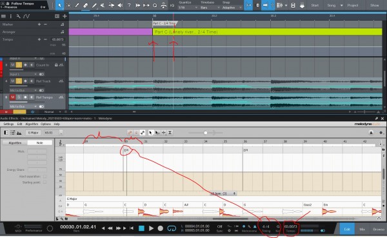Open Melodyne Settings menu
This screenshot has height=238, width=387.
pyautogui.click(x=8, y=124)
